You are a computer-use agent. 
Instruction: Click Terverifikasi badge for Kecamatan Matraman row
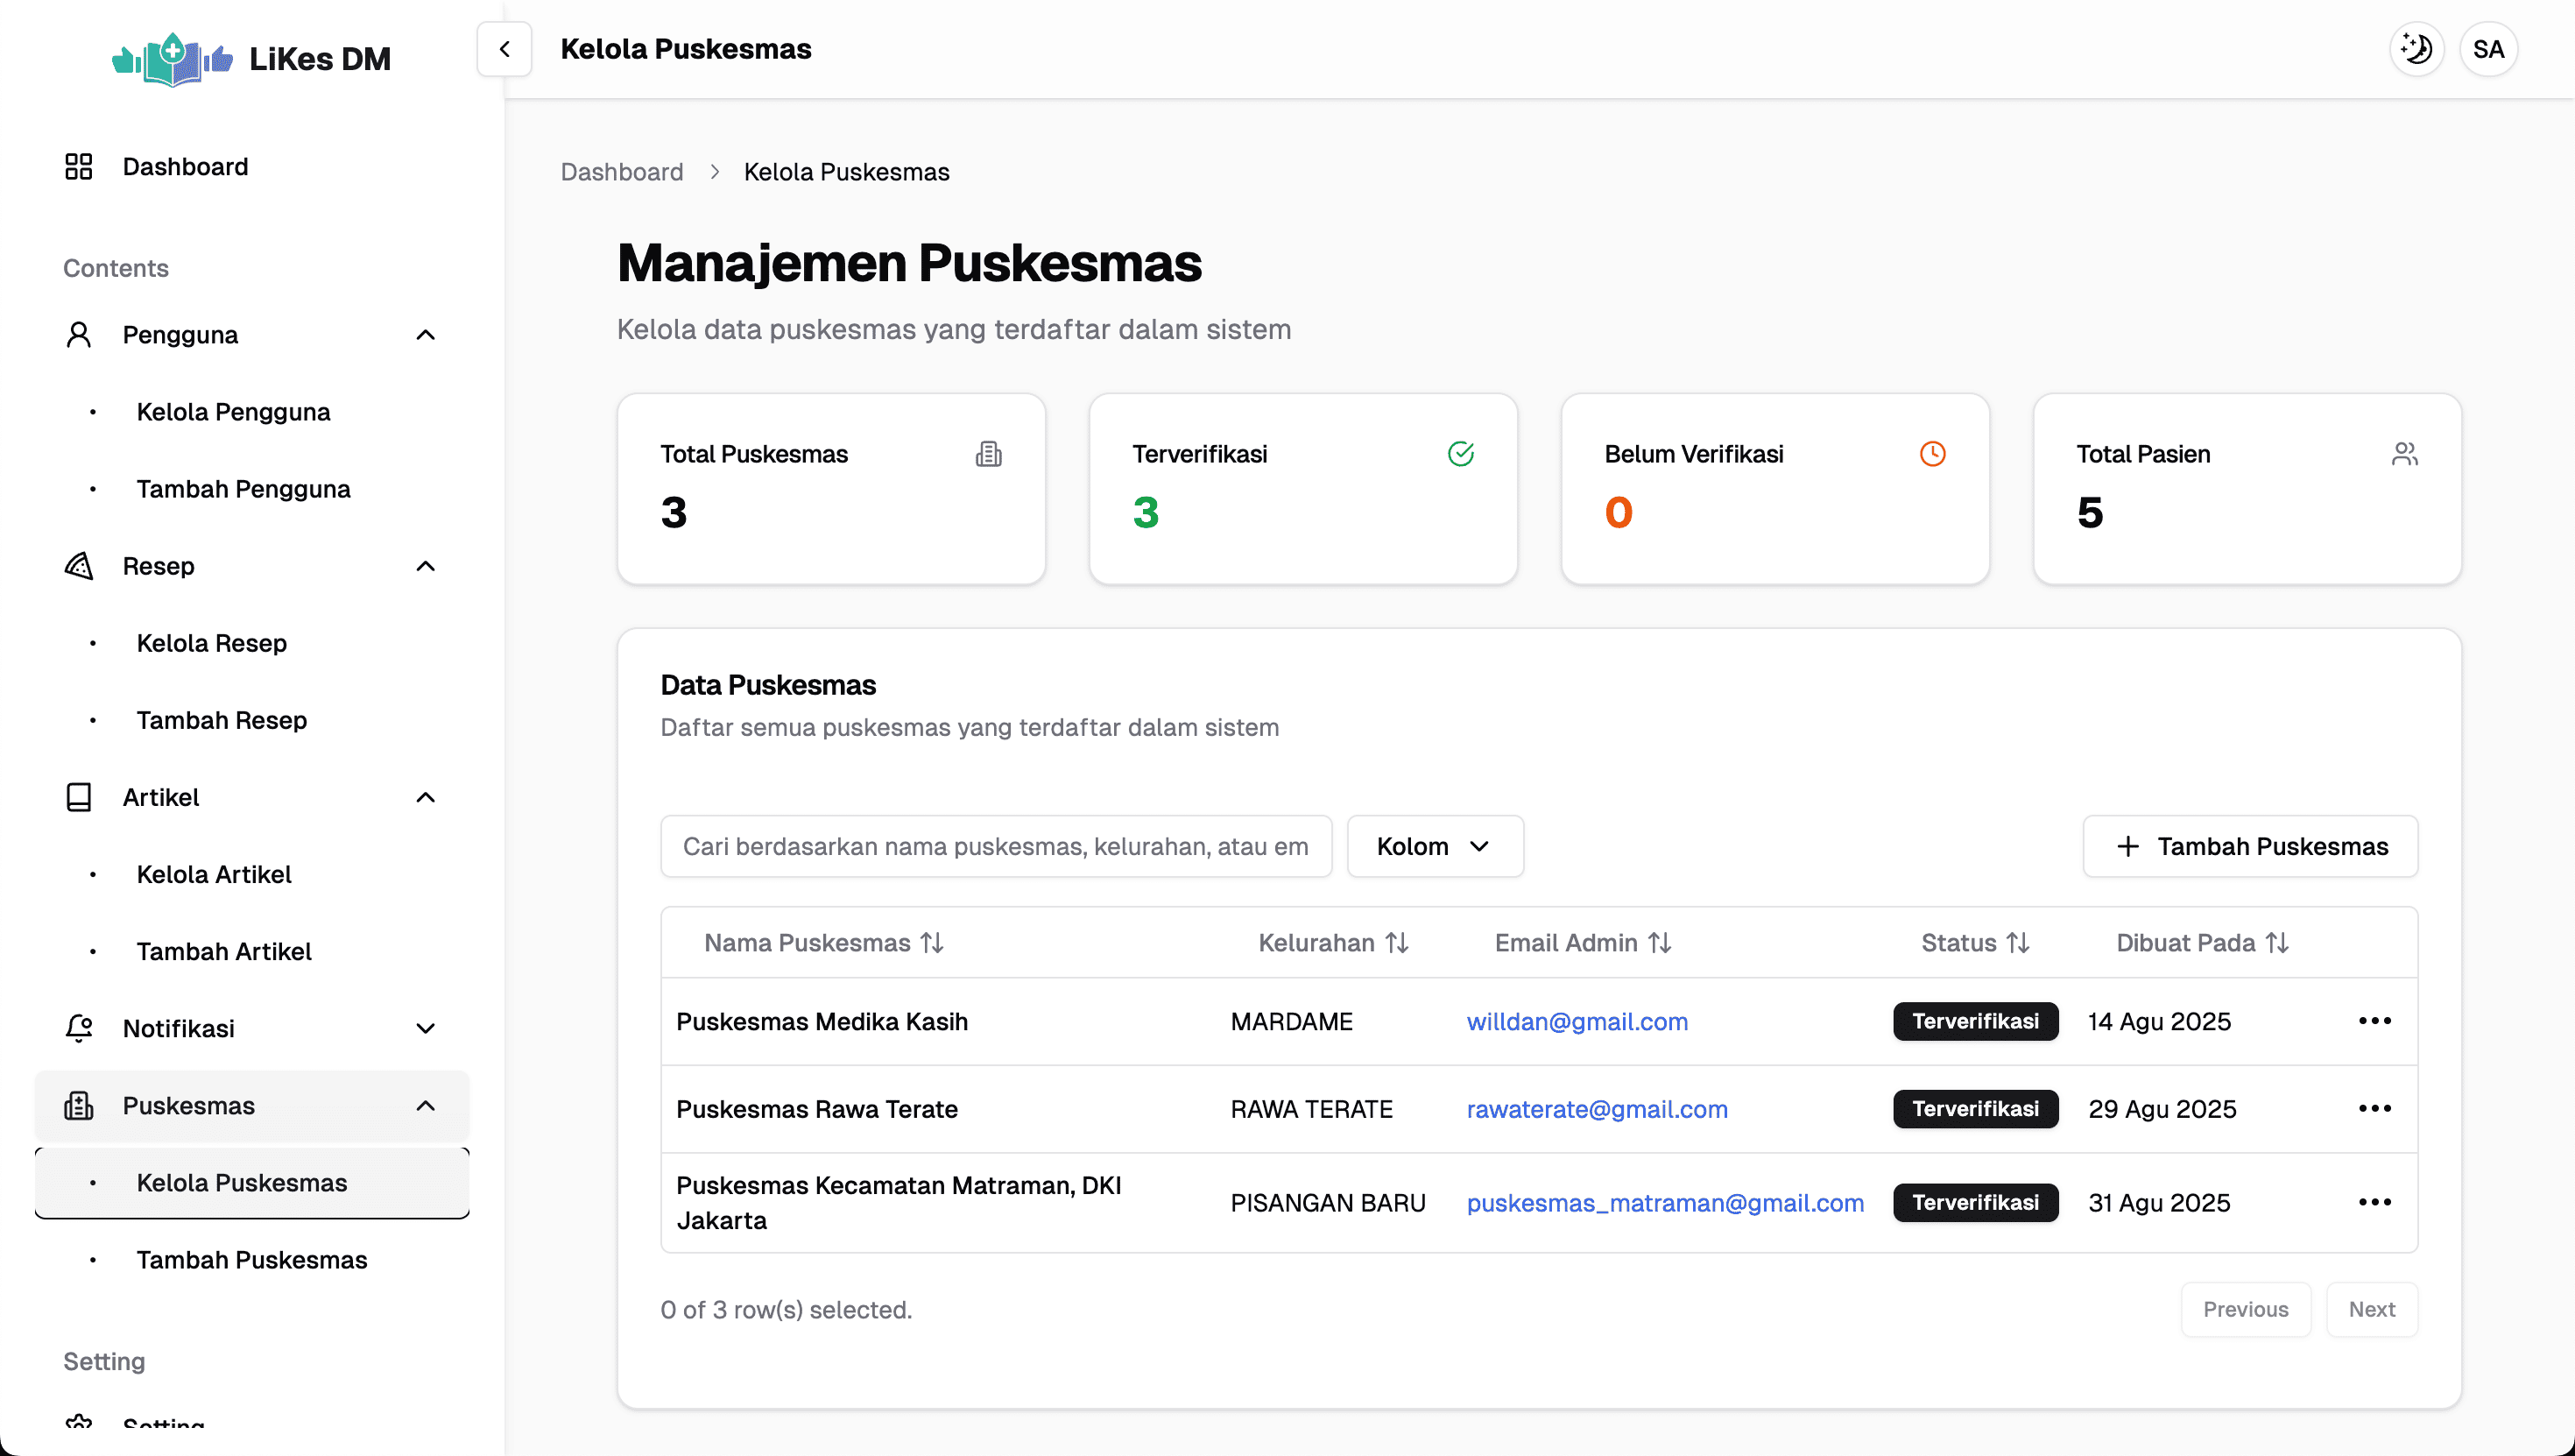[1975, 1202]
